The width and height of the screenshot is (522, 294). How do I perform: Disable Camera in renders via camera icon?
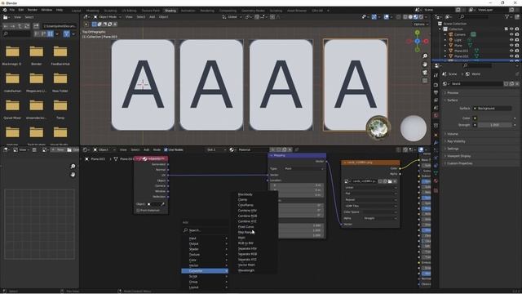(x=517, y=34)
